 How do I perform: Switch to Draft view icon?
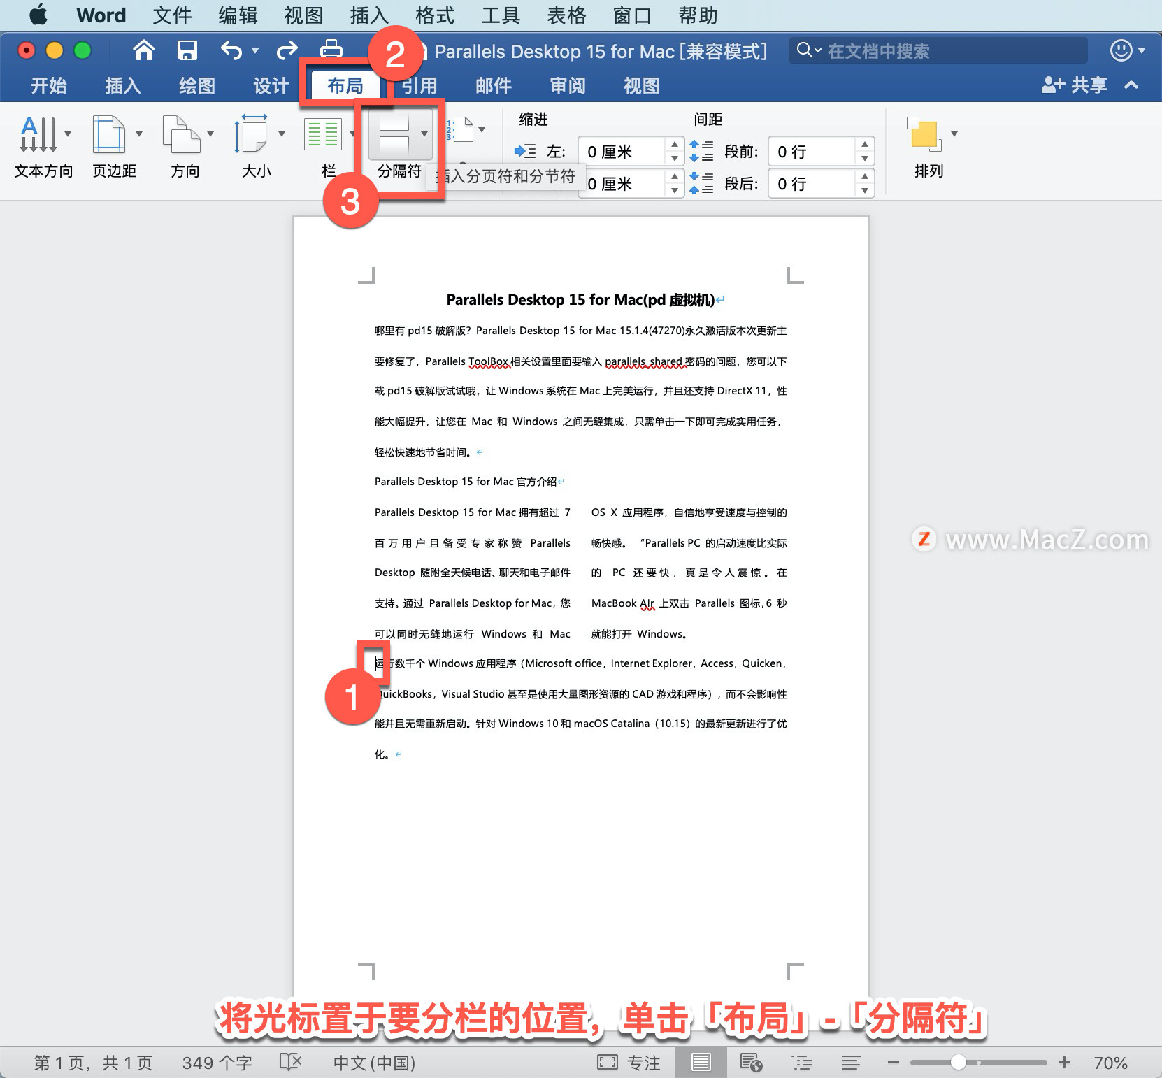(x=851, y=1063)
